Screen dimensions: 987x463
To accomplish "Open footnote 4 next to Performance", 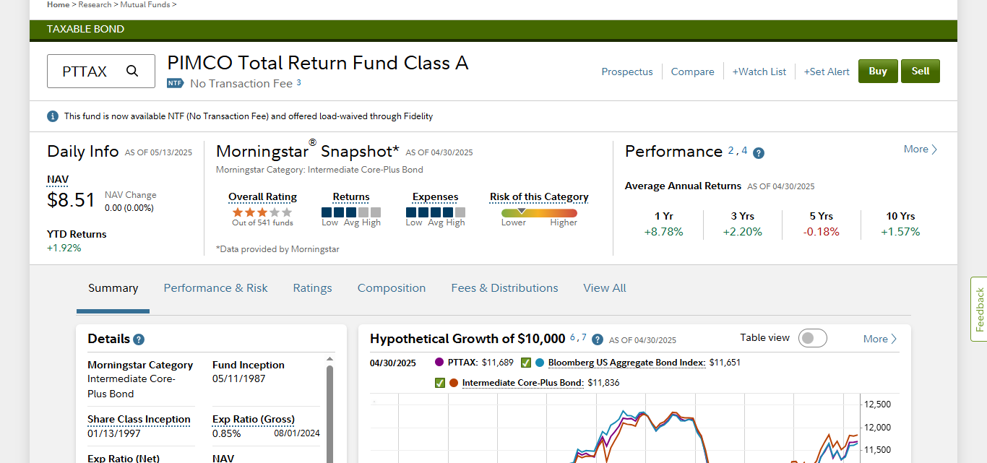I will [x=745, y=150].
